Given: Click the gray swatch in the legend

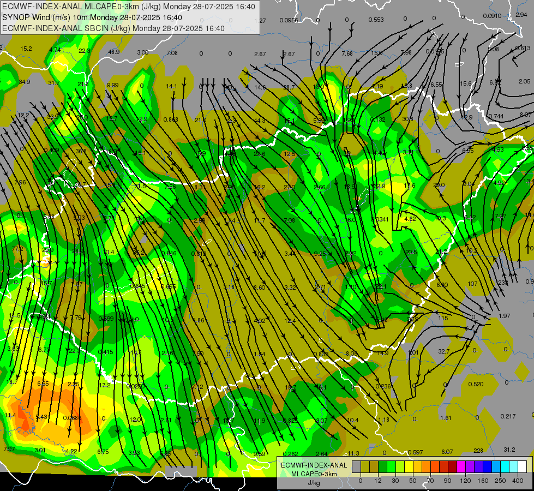Looking at the screenshot, I should click(x=357, y=466).
